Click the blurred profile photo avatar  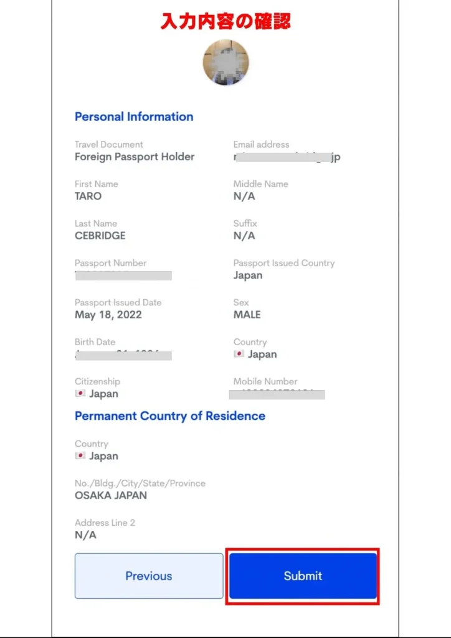click(225, 62)
